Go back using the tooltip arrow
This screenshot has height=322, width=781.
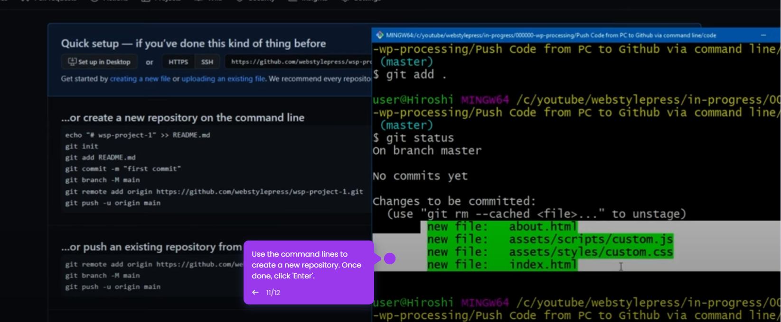coord(255,293)
